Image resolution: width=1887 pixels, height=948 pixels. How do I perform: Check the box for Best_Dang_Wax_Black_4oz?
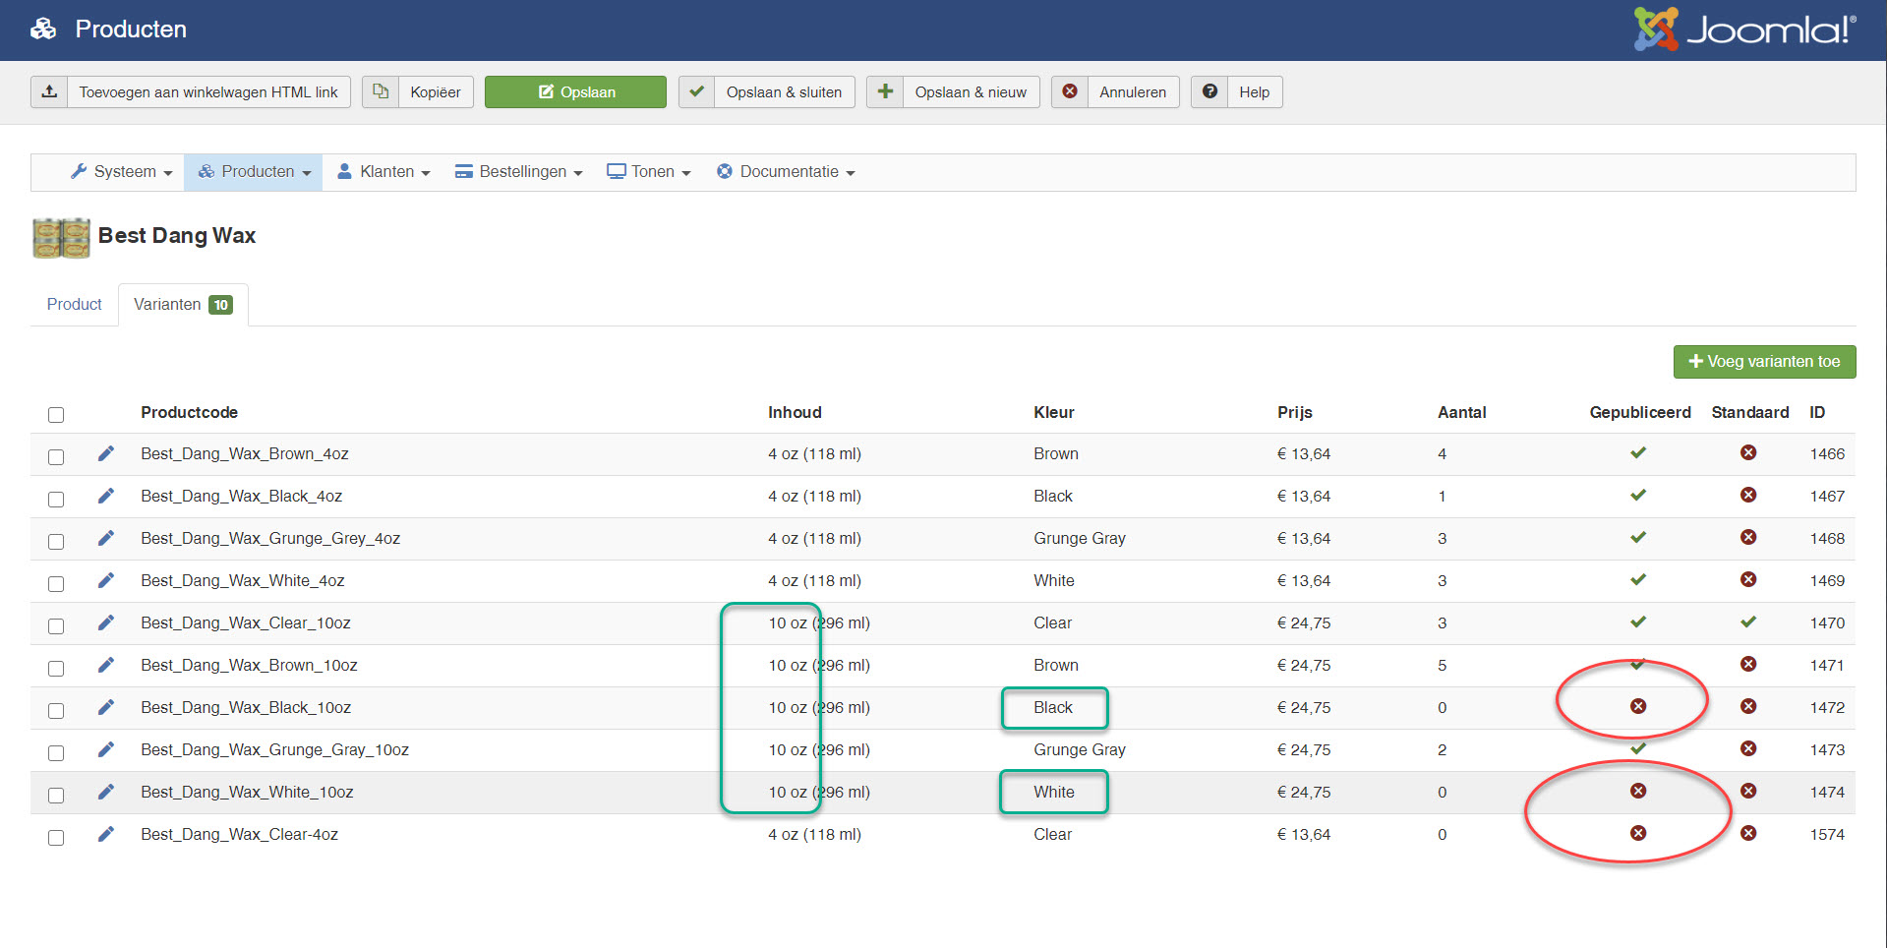[56, 499]
